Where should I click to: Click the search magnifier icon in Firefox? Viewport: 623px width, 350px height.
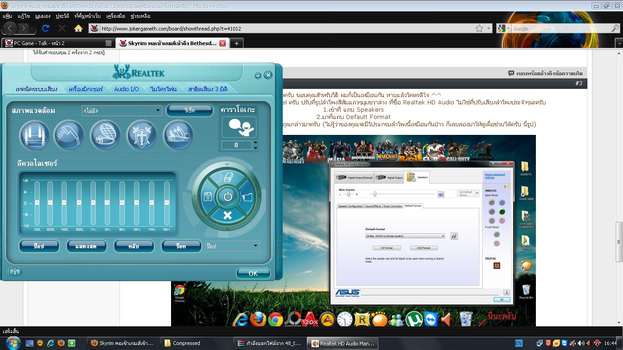pyautogui.click(x=615, y=28)
